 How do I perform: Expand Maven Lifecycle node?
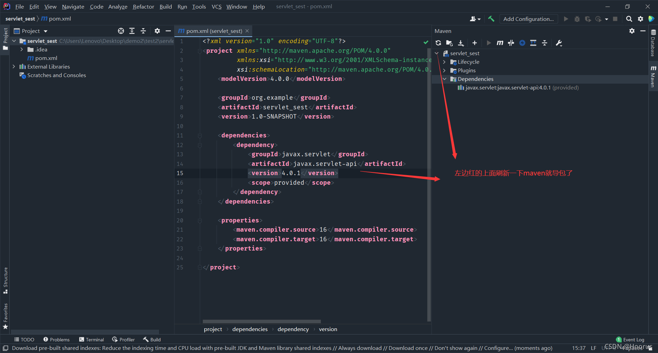(444, 62)
